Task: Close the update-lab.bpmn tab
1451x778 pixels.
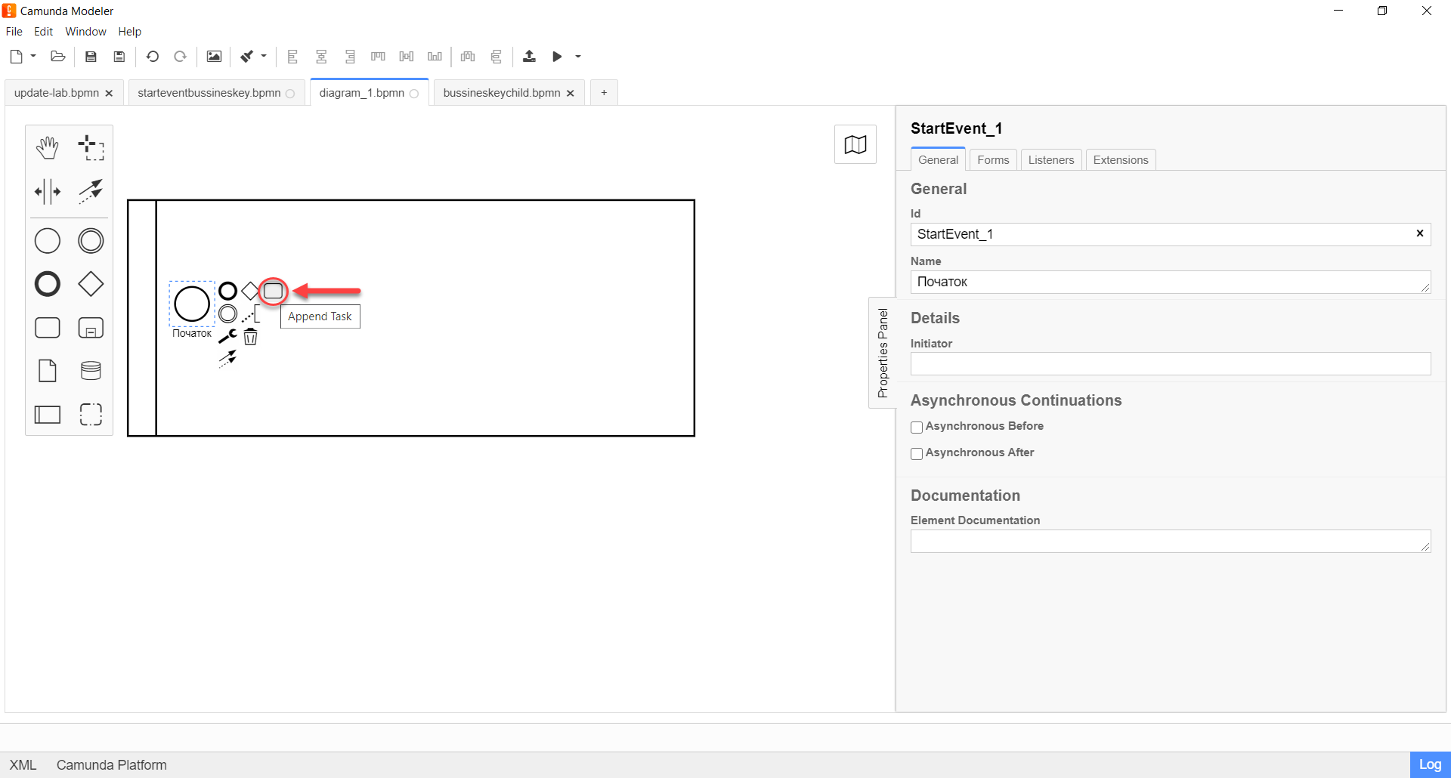Action: pos(109,94)
